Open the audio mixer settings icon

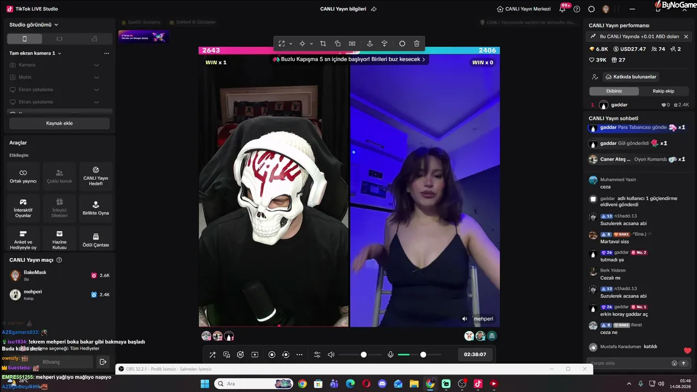pos(317,355)
